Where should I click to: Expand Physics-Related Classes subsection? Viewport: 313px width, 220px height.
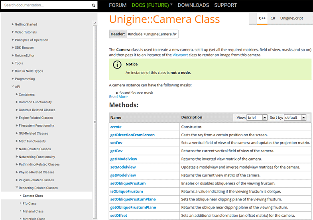coord(17,172)
